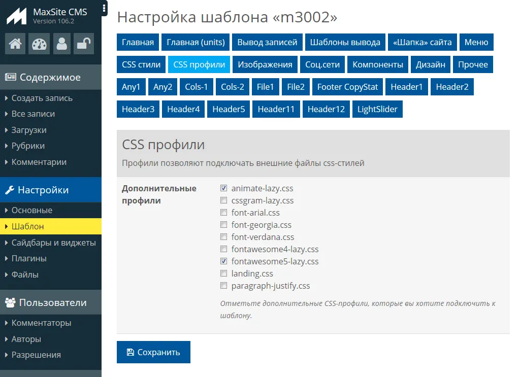Screen dimensions: 520x377
Task: Disable the fontawesome5-lazy.css checkbox
Action: point(223,261)
